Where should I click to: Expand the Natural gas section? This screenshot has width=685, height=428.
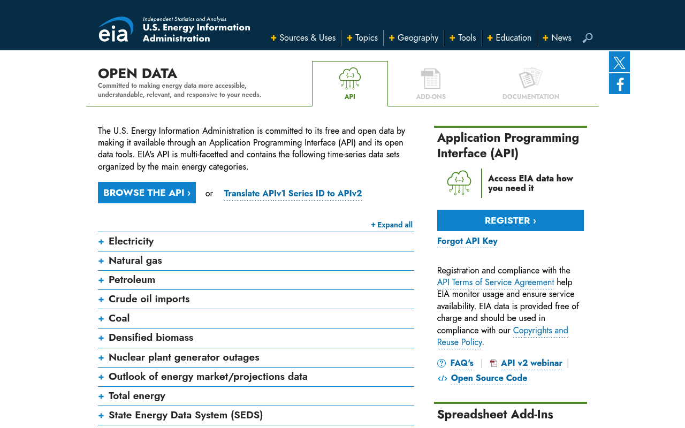pos(256,261)
